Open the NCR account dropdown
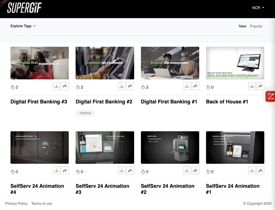The image size is (275, 210). [258, 8]
